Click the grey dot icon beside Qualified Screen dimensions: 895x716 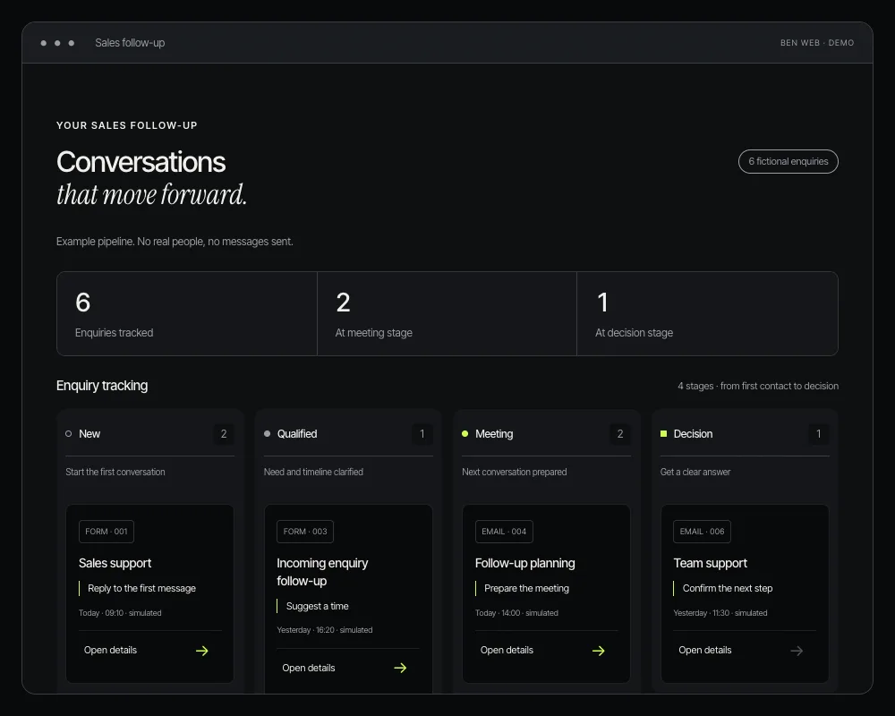pyautogui.click(x=267, y=434)
